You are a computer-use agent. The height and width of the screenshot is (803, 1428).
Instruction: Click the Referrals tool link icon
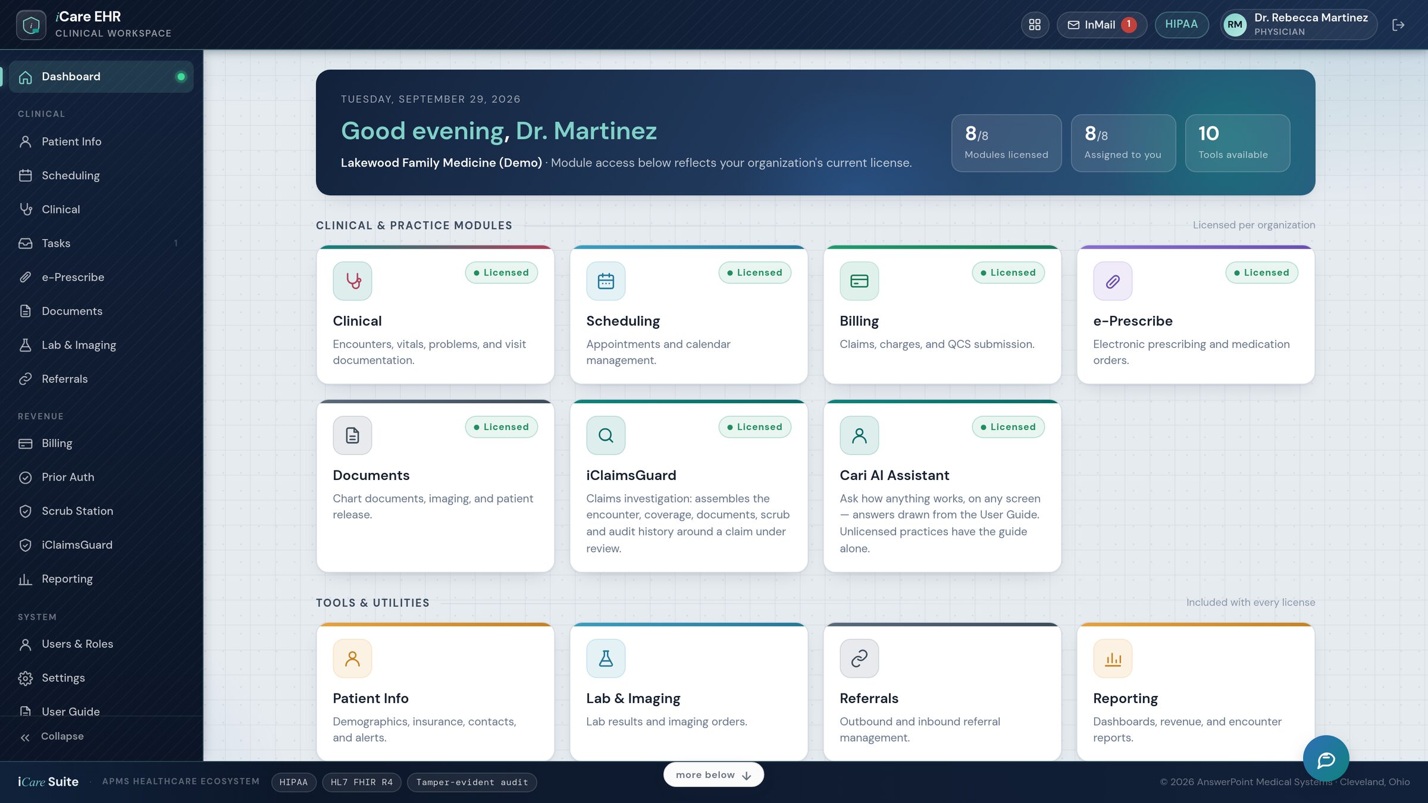point(859,658)
